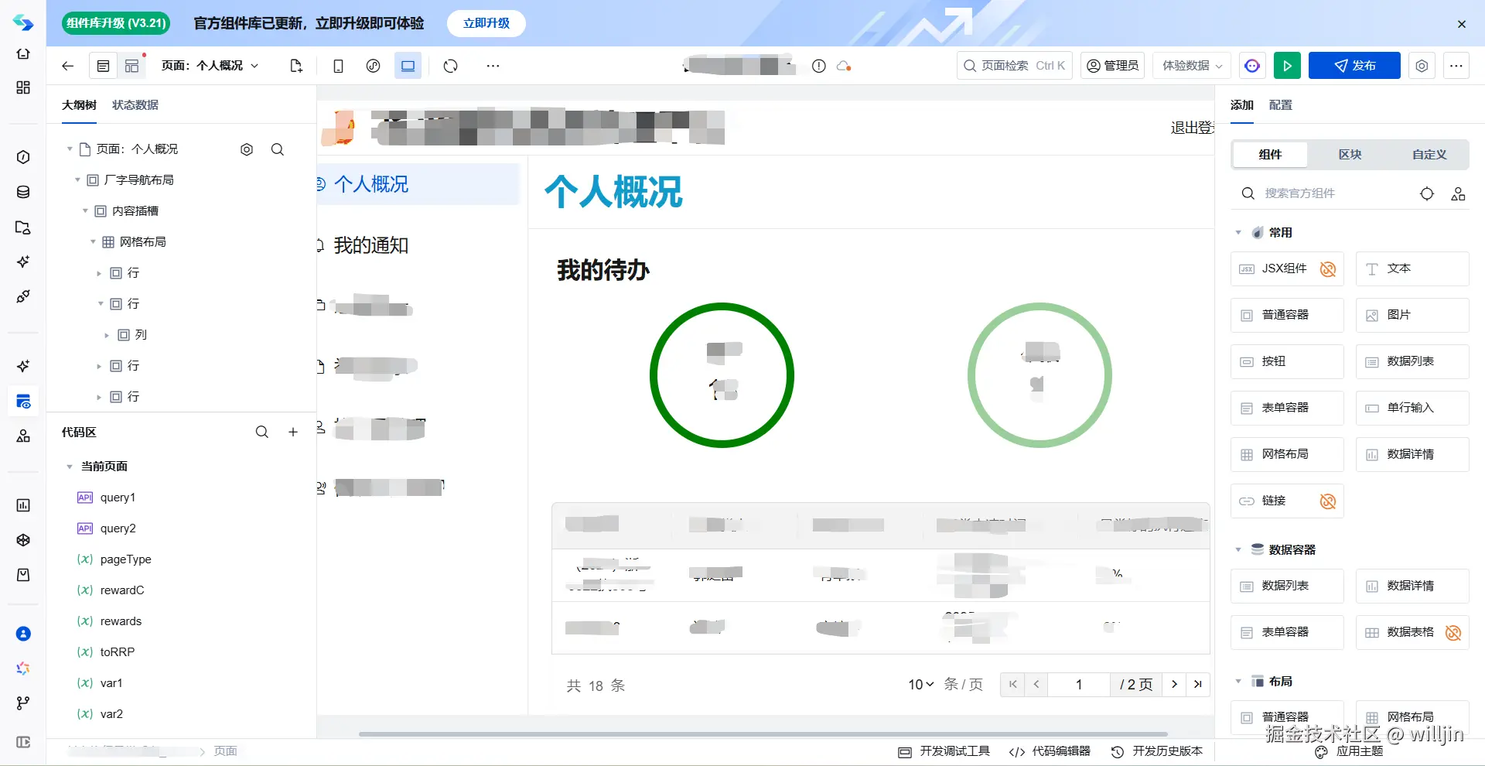This screenshot has width=1485, height=766.
Task: Toggle the layout panel icon beside the outline icon
Action: 132,66
